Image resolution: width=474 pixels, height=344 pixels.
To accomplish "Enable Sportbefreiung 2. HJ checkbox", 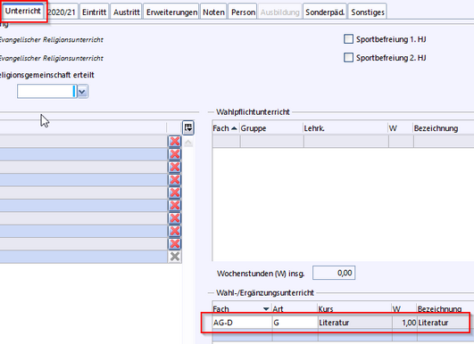I will 348,57.
